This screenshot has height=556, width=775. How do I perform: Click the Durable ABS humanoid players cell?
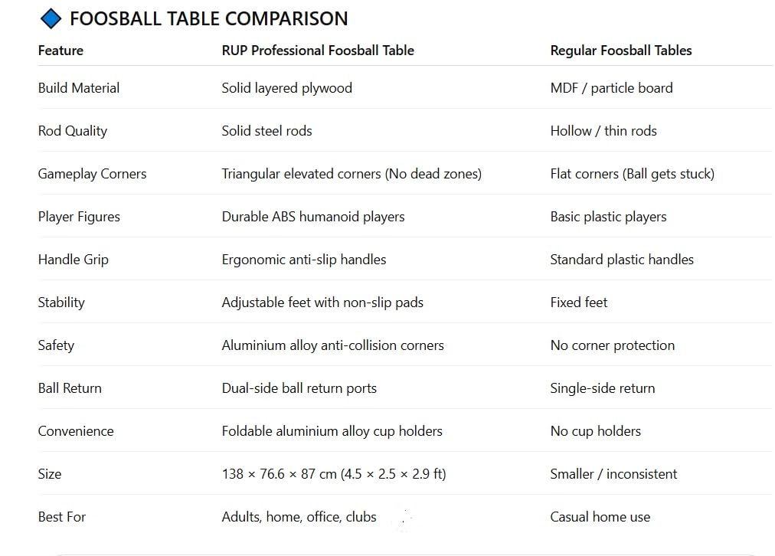[313, 217]
